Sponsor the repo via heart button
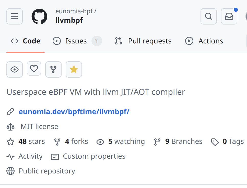This screenshot has height=188, width=247. [34, 69]
